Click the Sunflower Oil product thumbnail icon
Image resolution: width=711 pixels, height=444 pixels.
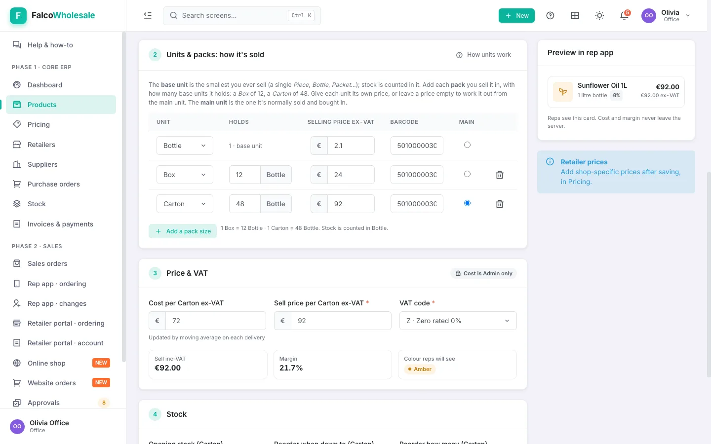click(563, 92)
